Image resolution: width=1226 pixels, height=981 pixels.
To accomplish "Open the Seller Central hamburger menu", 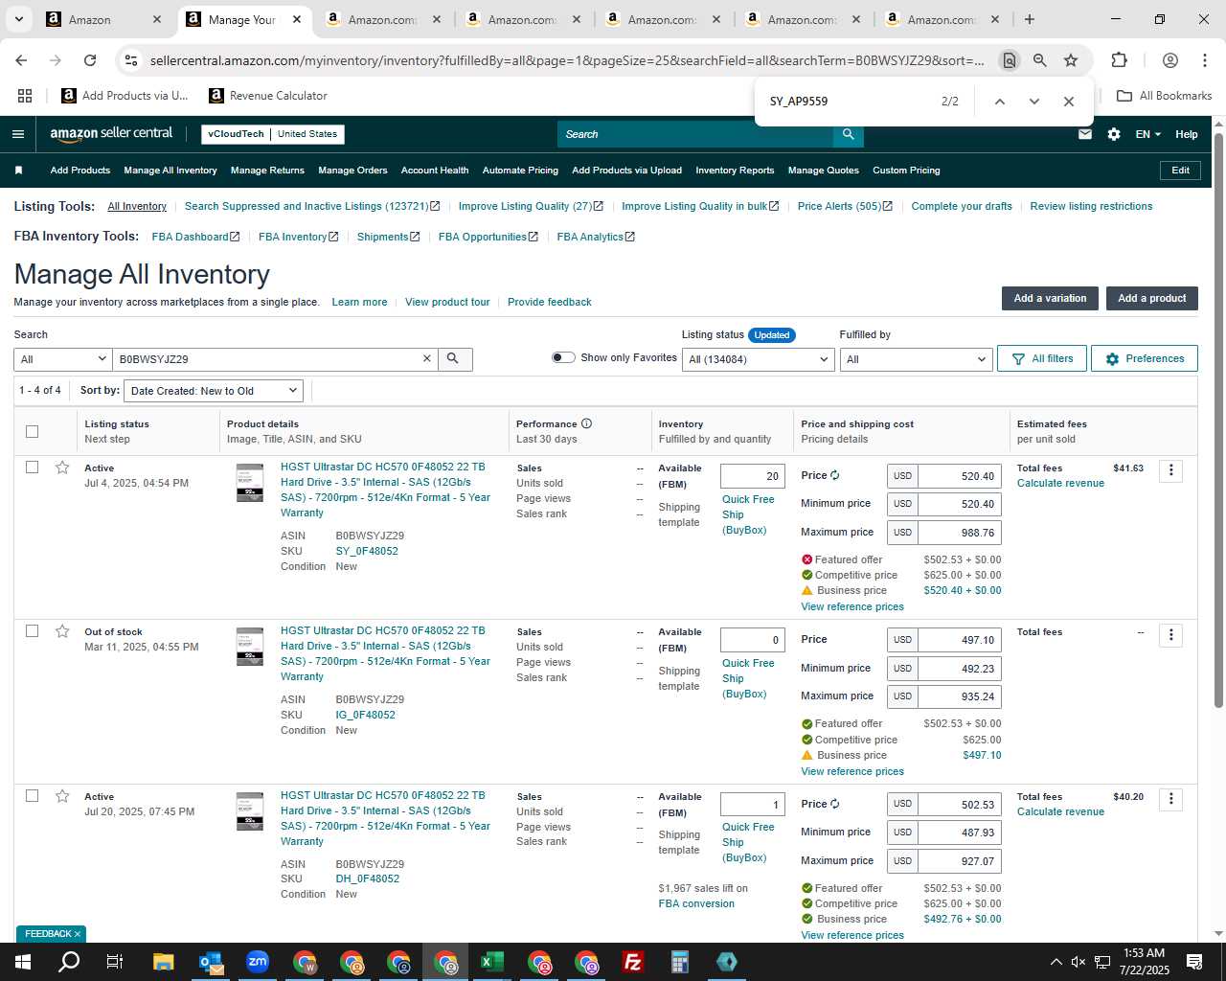I will 17,134.
